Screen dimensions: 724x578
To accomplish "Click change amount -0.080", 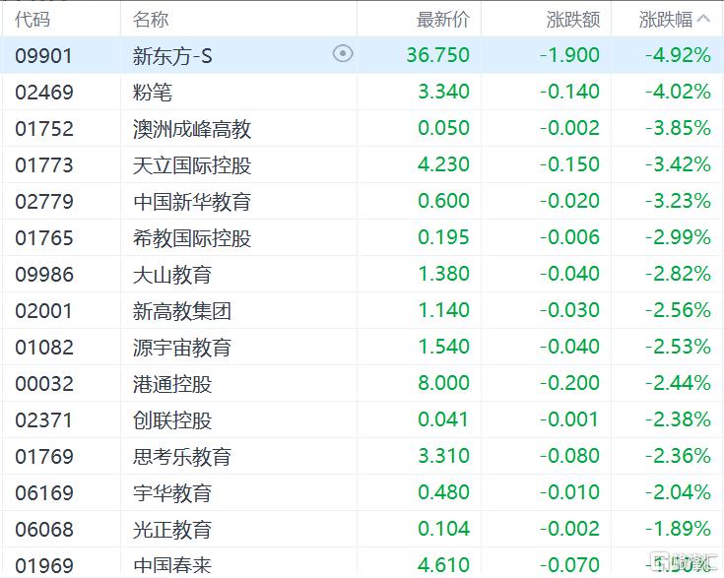I will click(569, 456).
